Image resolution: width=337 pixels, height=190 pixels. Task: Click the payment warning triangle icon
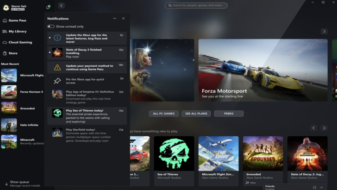pos(57,67)
